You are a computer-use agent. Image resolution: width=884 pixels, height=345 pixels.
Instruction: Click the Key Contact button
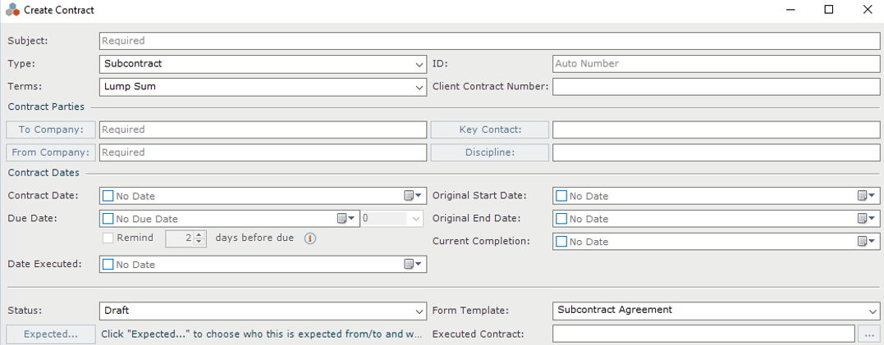(490, 129)
